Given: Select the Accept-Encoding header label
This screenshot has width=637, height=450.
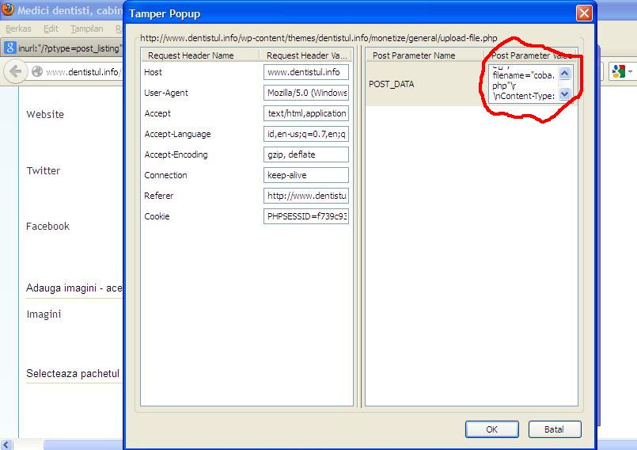Looking at the screenshot, I should 176,154.
